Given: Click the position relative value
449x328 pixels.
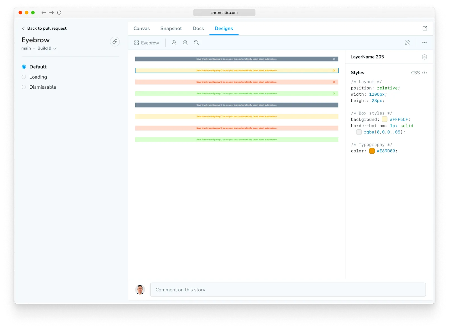Looking at the screenshot, I should point(387,88).
